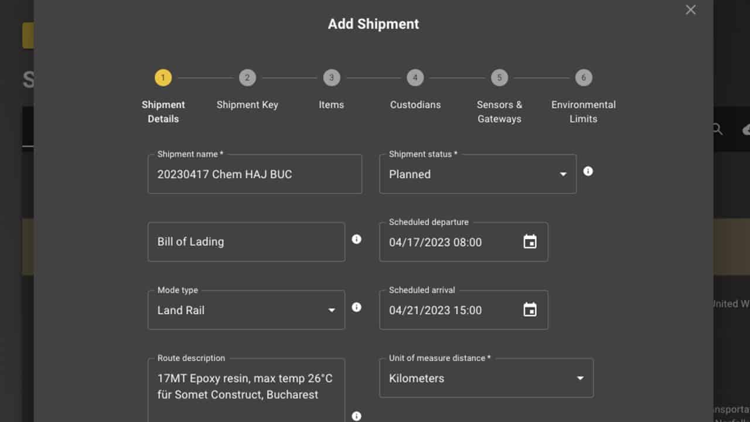This screenshot has width=750, height=422.
Task: Click the info icon next to Bill of Lading
Action: (356, 239)
